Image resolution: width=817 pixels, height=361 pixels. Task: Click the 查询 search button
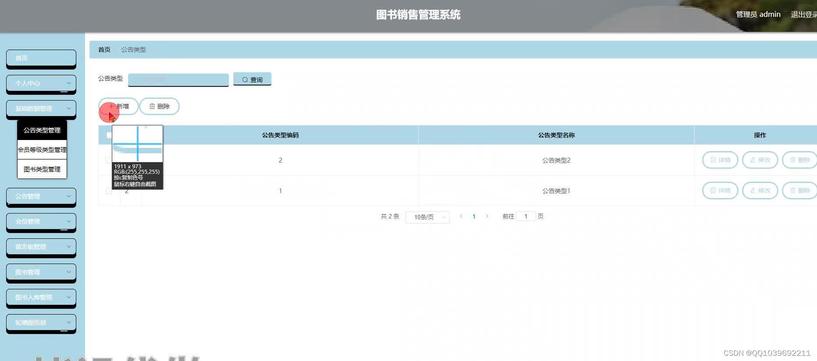click(x=252, y=79)
